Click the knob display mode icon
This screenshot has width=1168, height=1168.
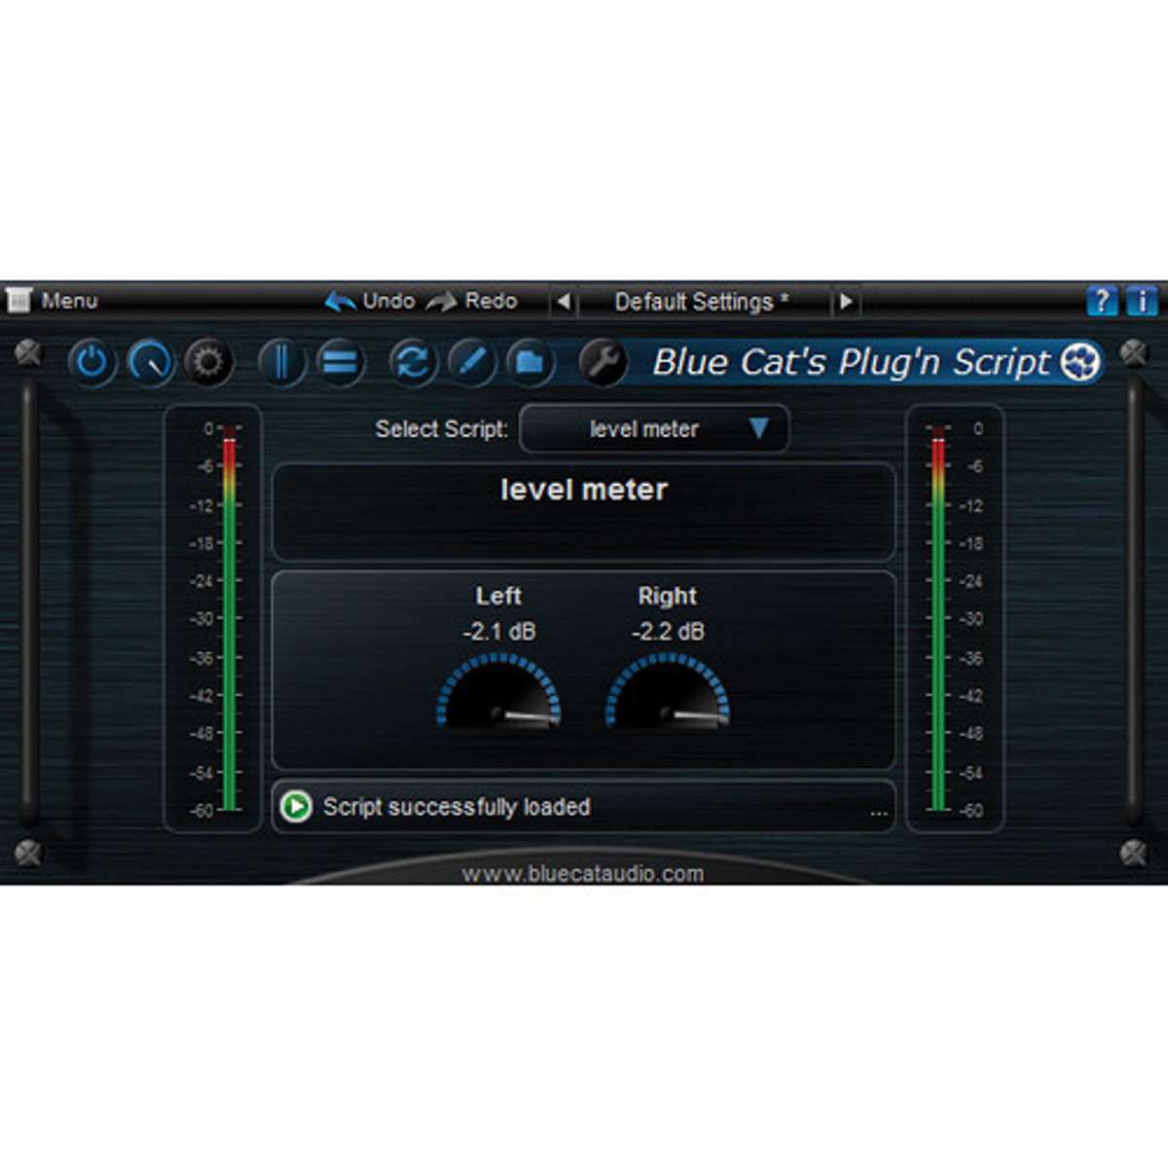coord(151,363)
